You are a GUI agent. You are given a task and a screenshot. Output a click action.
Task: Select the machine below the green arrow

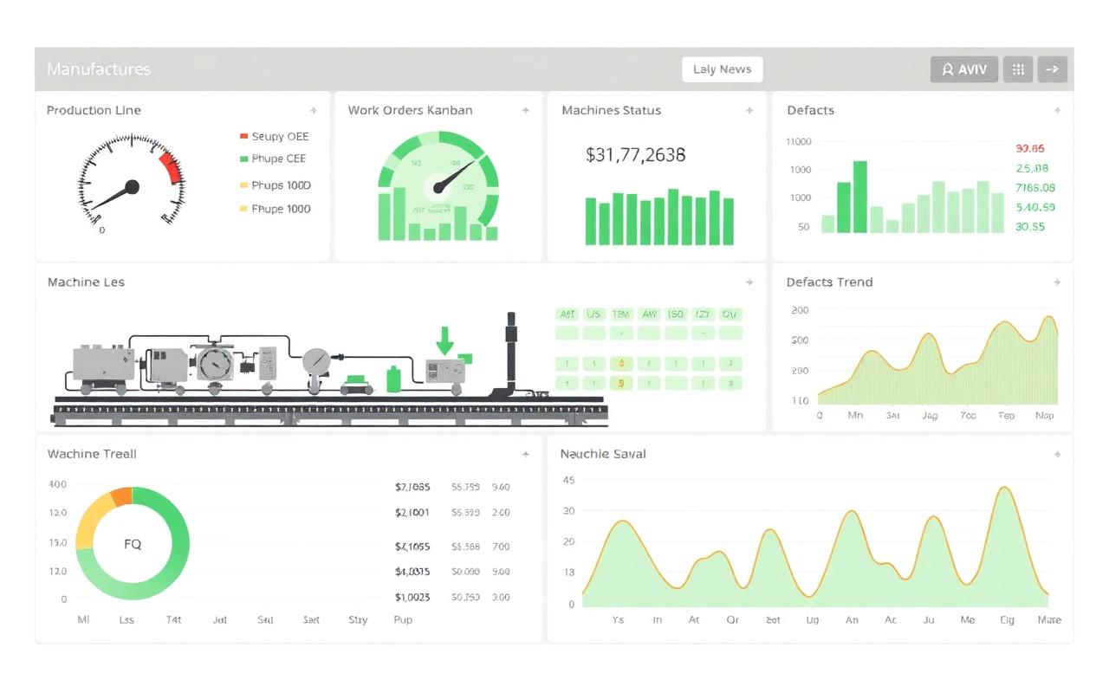tap(444, 372)
